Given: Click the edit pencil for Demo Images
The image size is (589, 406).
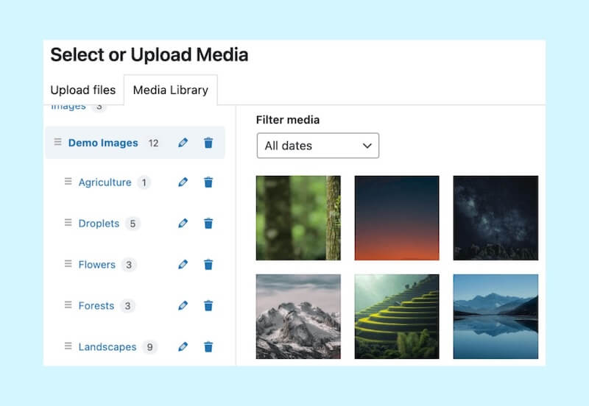Looking at the screenshot, I should click(183, 143).
